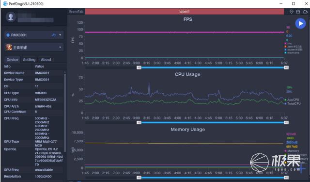
Task: Start recording with the blue play button
Action: pyautogui.click(x=300, y=23)
